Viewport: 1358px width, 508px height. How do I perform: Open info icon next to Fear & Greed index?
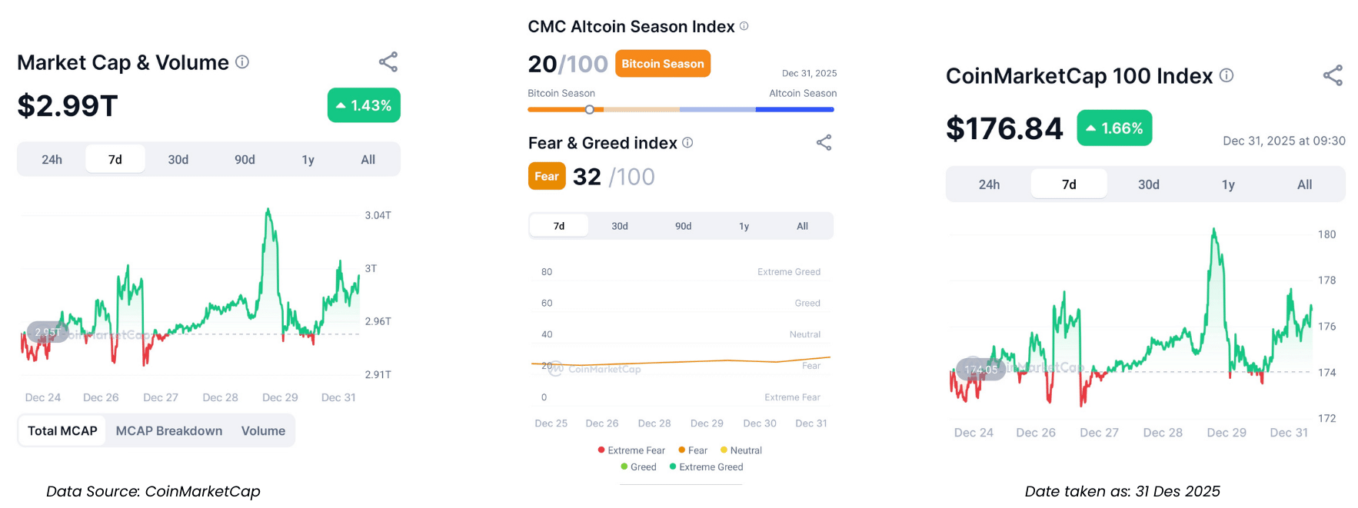pyautogui.click(x=687, y=143)
